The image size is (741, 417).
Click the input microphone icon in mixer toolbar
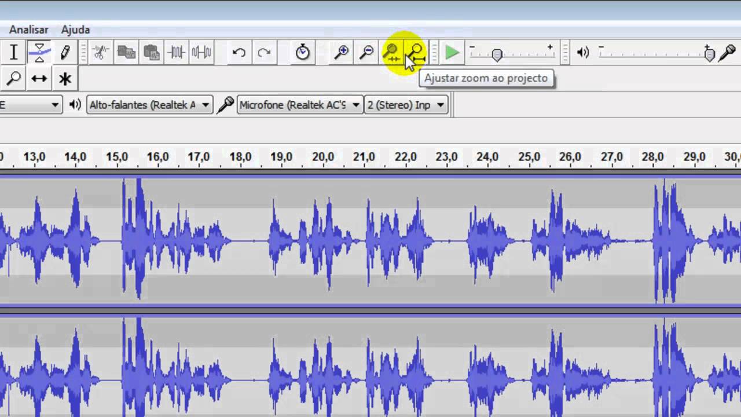(x=727, y=53)
